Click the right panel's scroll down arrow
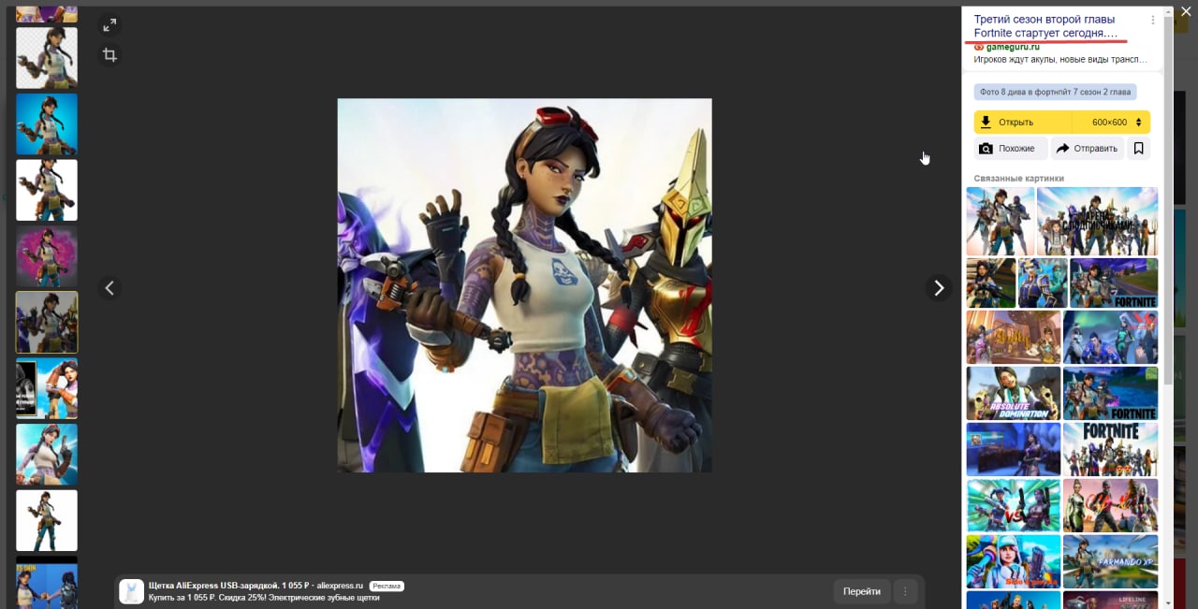Screen dimensions: 1198x609 pyautogui.click(x=1167, y=604)
